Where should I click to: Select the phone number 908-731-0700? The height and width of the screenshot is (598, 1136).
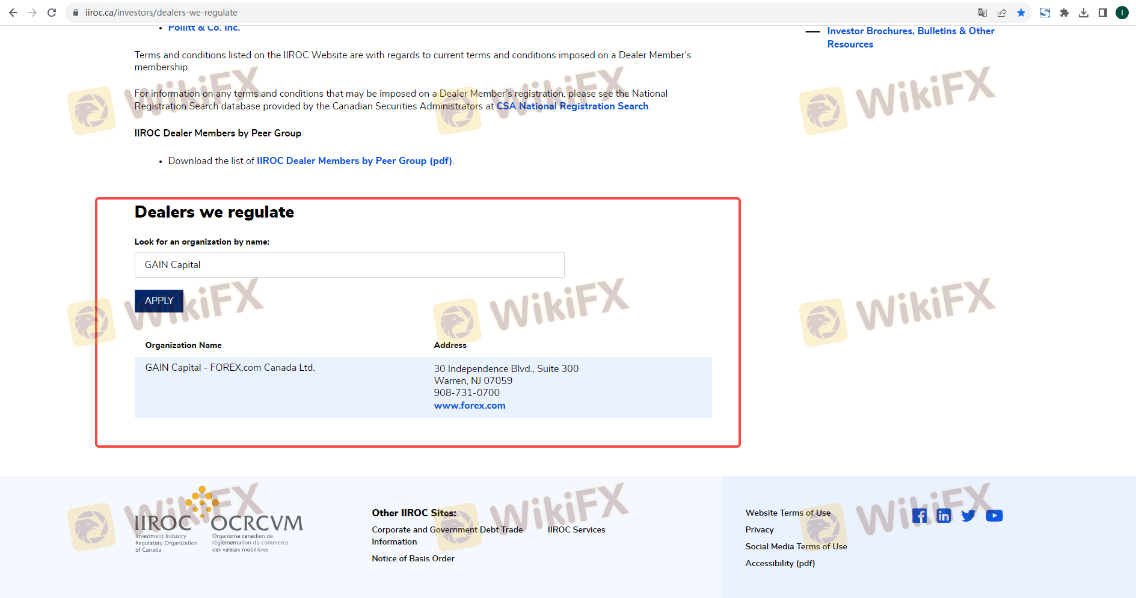click(x=467, y=393)
